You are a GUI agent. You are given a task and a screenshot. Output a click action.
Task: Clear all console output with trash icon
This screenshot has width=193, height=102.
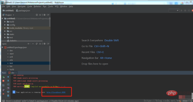point(8,96)
